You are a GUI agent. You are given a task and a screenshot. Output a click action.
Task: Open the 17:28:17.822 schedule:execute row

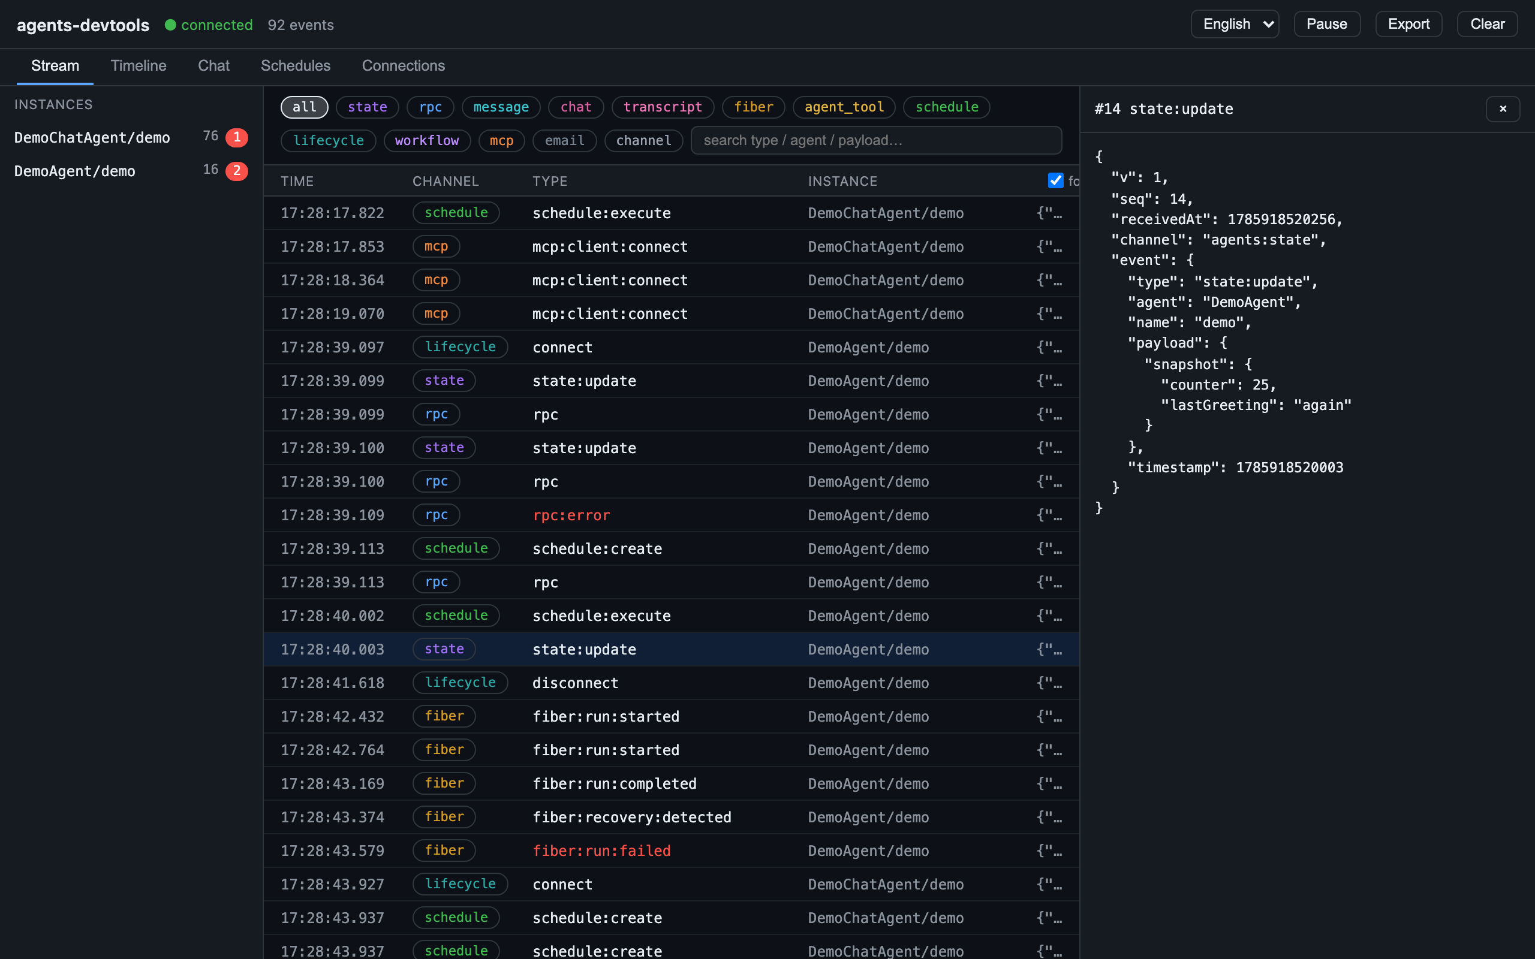[671, 213]
